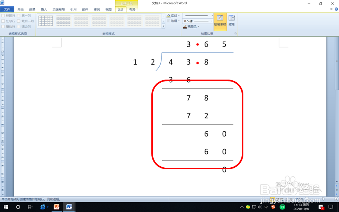Click the dividend digit 4 in the table
This screenshot has height=212, width=339.
(x=171, y=62)
